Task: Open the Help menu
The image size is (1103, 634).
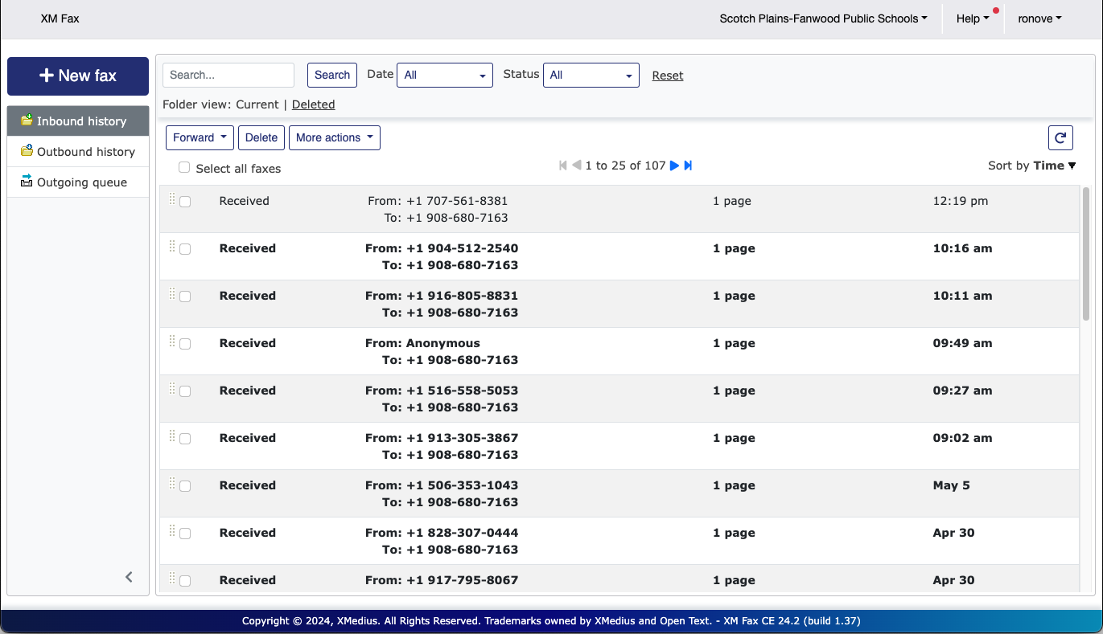Action: pyautogui.click(x=972, y=18)
